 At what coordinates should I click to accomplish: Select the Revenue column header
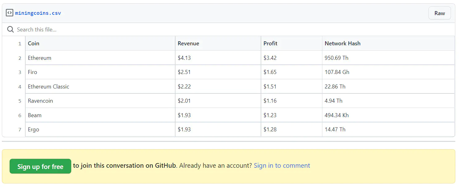click(218, 43)
